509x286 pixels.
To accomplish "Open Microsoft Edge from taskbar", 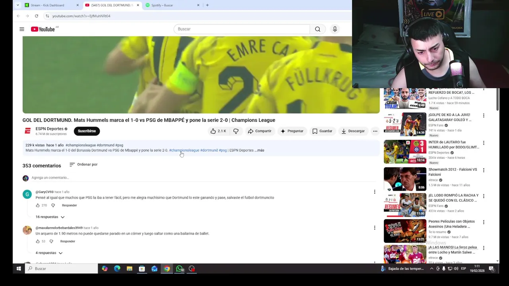I will (117, 269).
